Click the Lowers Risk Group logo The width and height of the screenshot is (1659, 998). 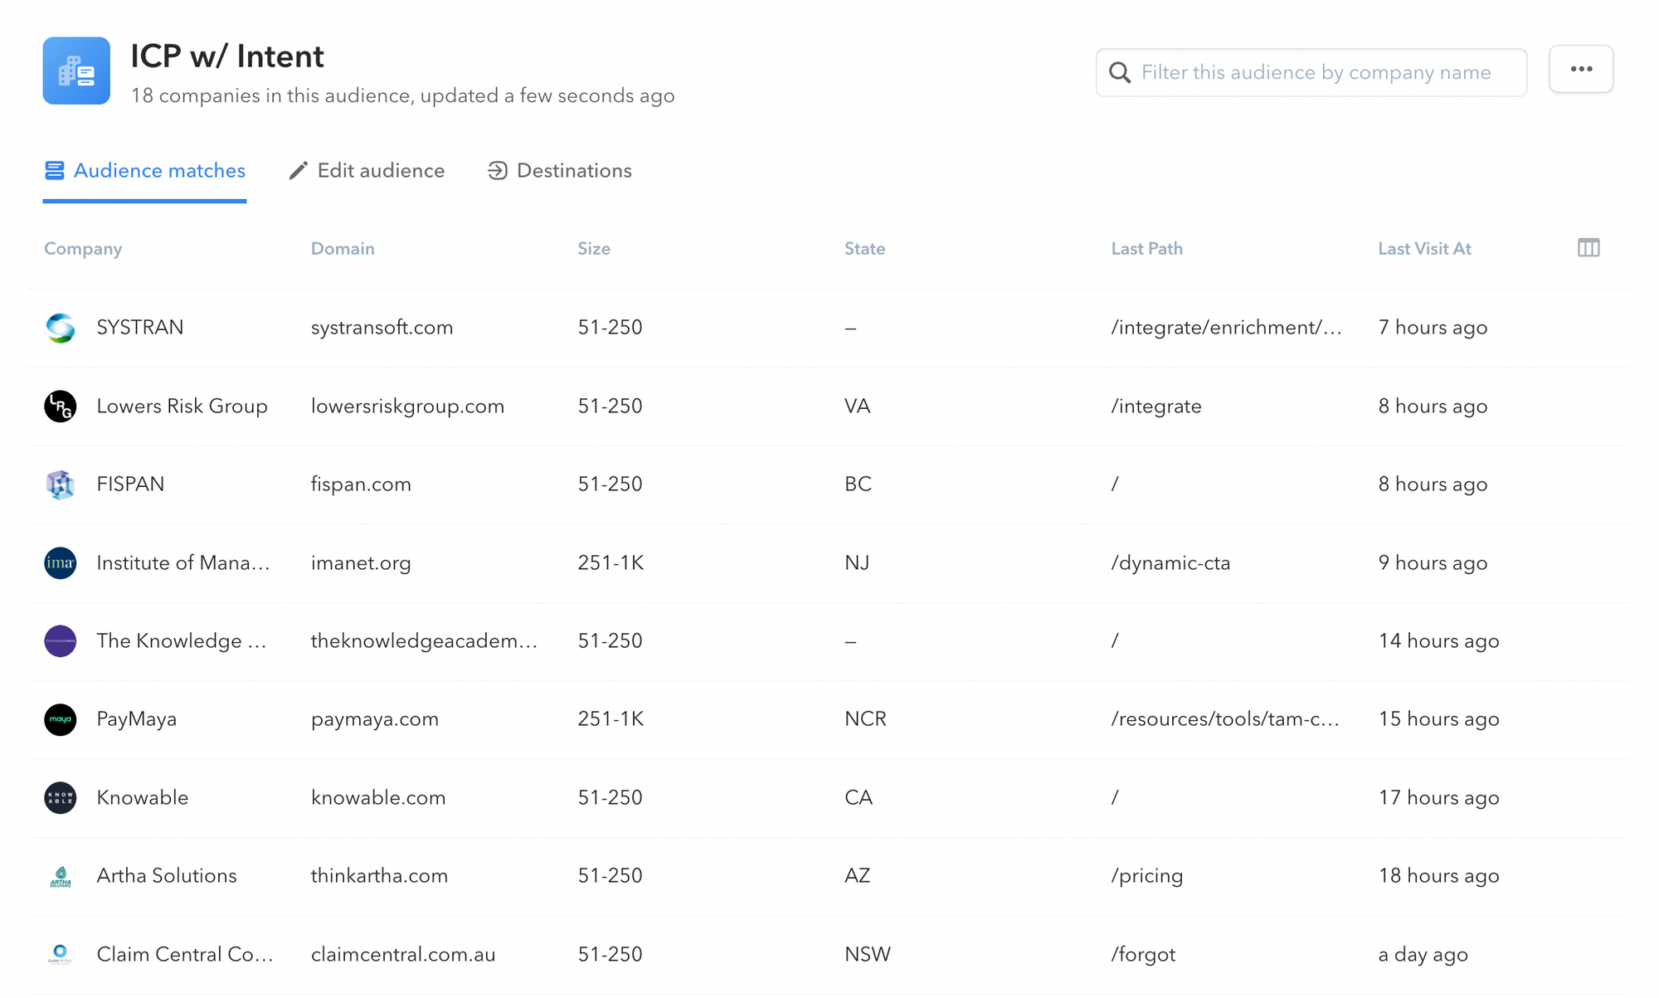pos(61,407)
